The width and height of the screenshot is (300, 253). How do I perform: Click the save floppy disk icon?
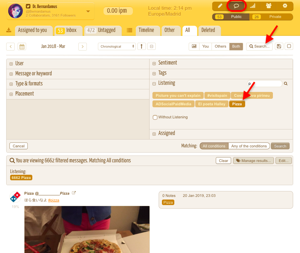(279, 46)
